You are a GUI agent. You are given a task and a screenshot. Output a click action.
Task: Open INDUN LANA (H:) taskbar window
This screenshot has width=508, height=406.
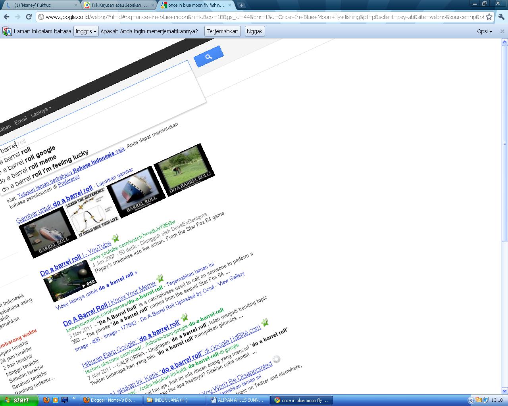click(173, 400)
